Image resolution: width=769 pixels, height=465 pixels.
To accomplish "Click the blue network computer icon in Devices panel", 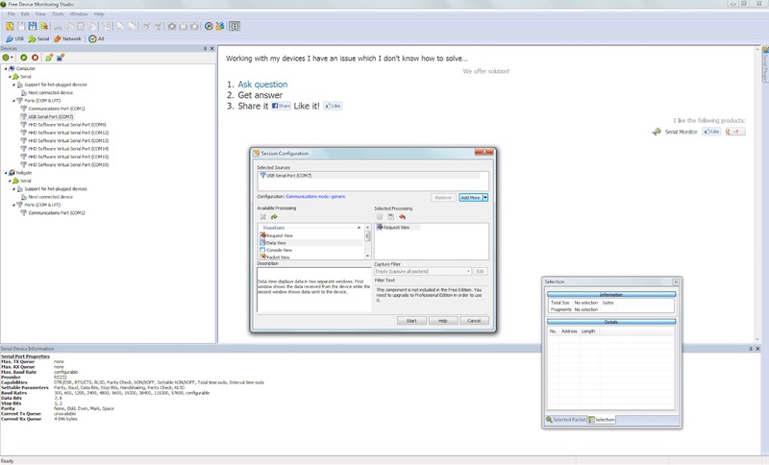I will click(61, 58).
